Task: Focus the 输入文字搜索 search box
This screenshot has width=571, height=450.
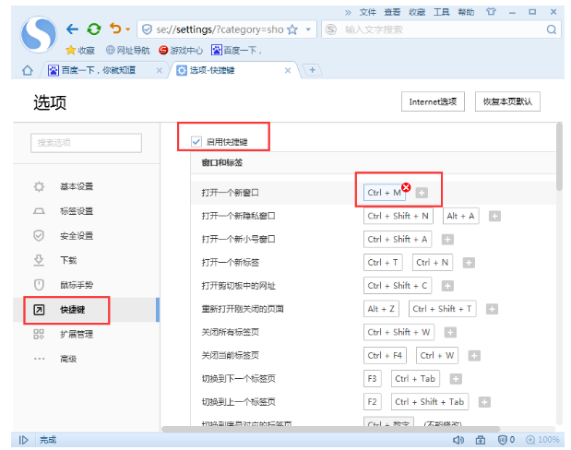Action: coord(443,30)
